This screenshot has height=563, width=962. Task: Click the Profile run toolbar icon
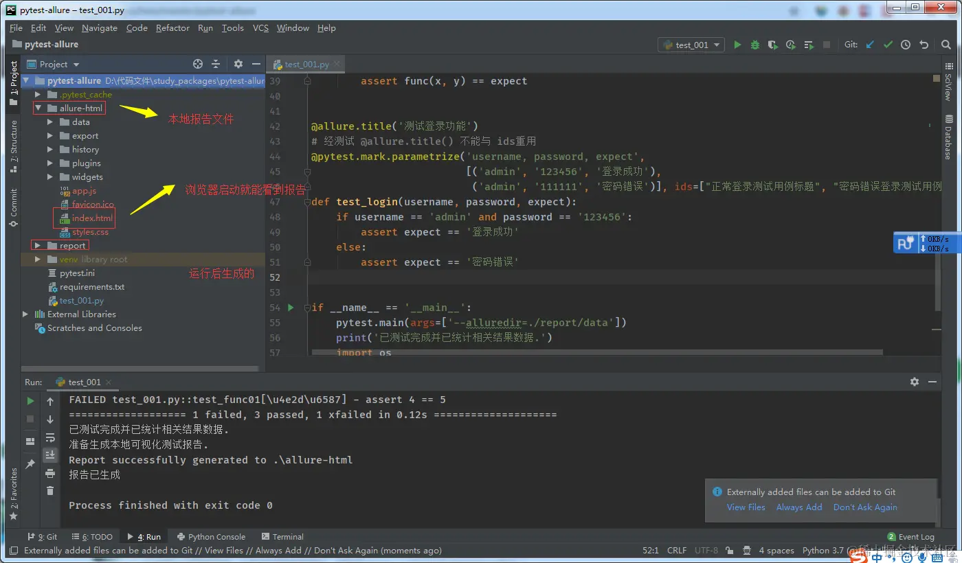pyautogui.click(x=791, y=45)
